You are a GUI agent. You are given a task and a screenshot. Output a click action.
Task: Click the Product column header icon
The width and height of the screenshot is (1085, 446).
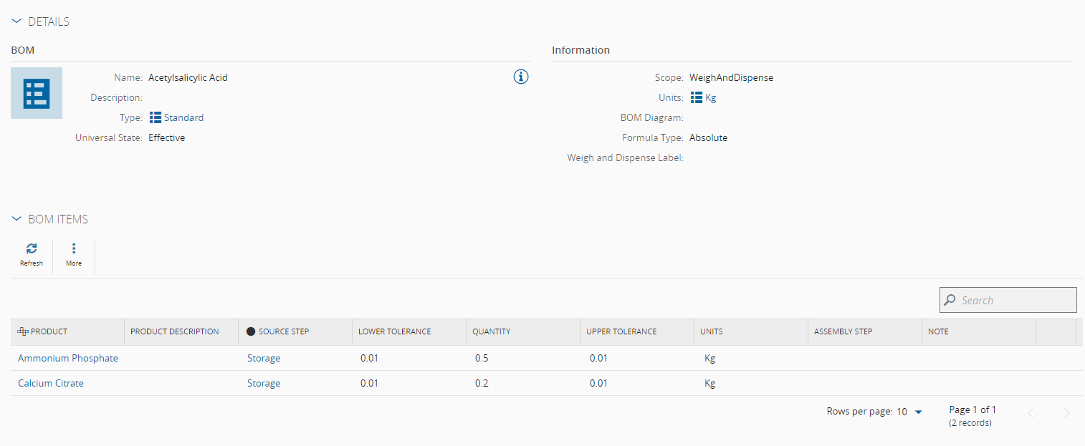pyautogui.click(x=23, y=331)
